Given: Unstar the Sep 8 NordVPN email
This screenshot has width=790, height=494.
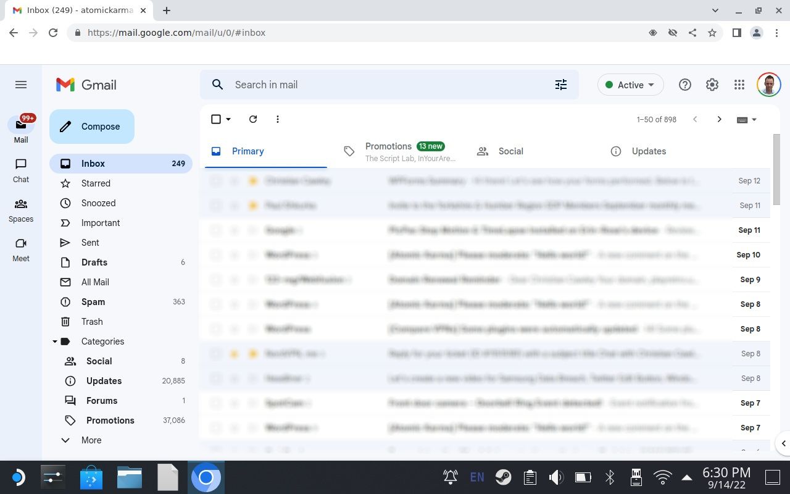Looking at the screenshot, I should [x=253, y=353].
